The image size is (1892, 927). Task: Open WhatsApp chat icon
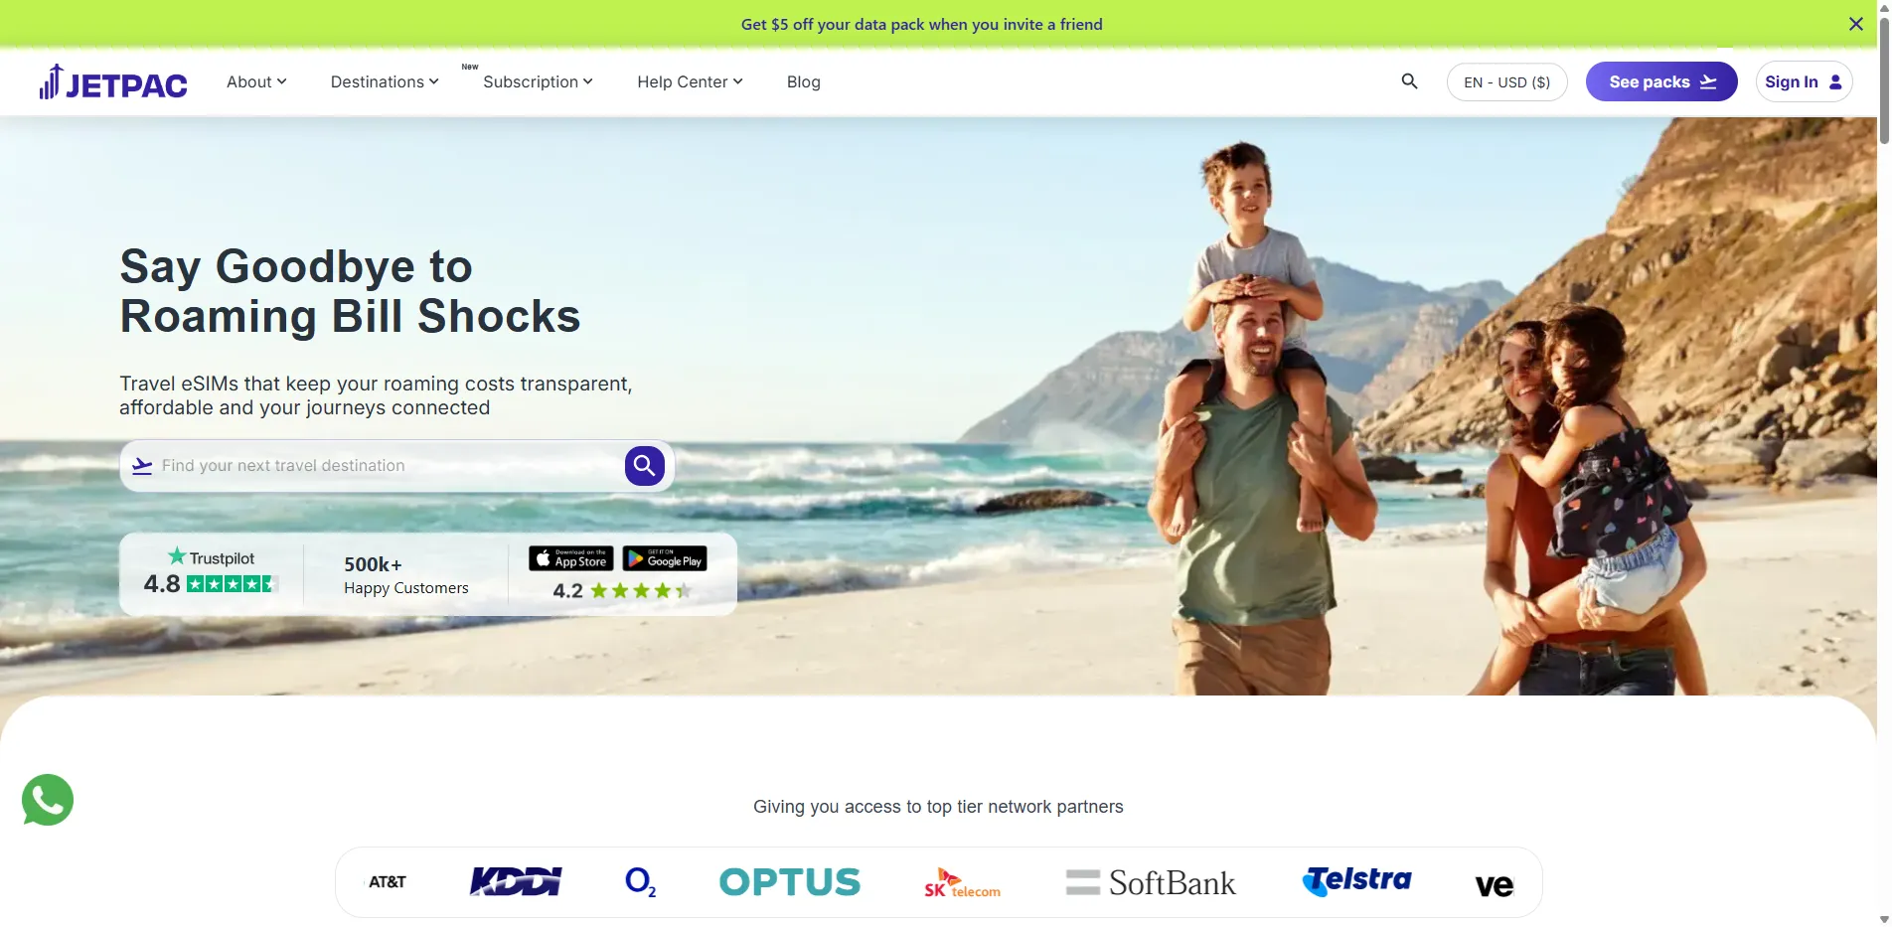click(x=48, y=800)
